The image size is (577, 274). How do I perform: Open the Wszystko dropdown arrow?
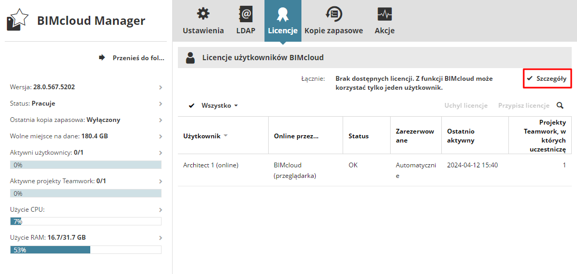pos(236,106)
